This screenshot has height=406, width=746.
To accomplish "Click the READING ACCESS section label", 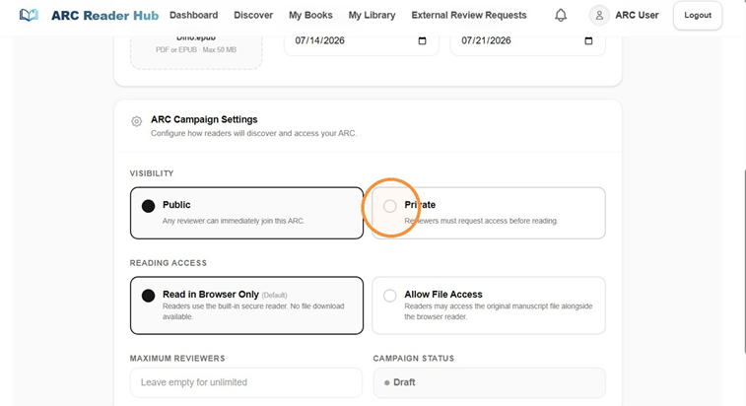I will click(x=169, y=263).
